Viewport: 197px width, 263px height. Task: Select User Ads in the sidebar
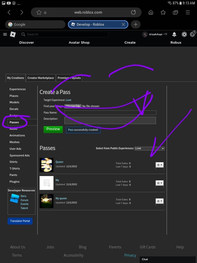click(x=15, y=149)
